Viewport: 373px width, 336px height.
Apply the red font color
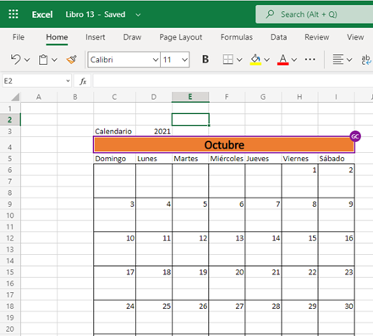click(282, 59)
